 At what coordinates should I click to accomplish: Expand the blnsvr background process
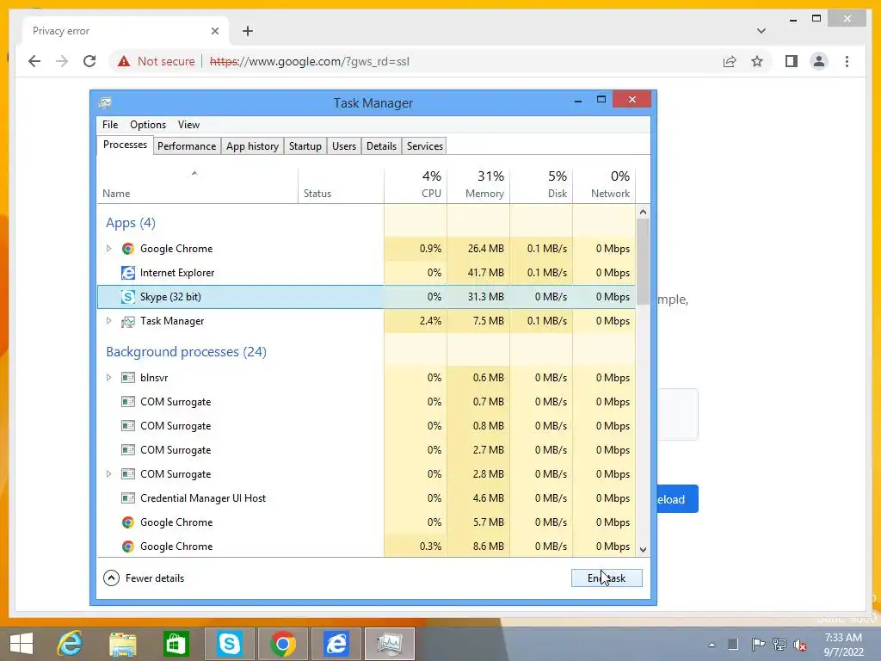109,378
